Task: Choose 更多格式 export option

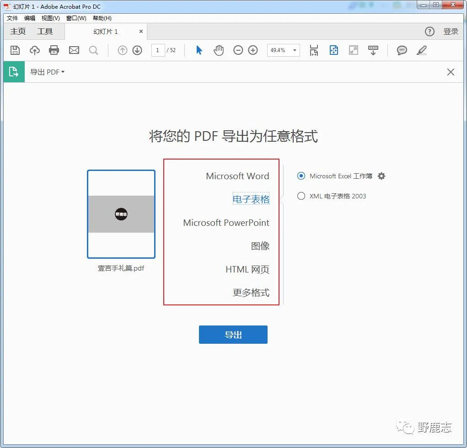Action: coord(251,293)
